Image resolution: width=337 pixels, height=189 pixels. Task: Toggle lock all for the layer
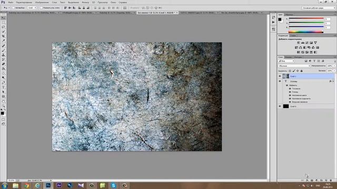tap(302, 71)
